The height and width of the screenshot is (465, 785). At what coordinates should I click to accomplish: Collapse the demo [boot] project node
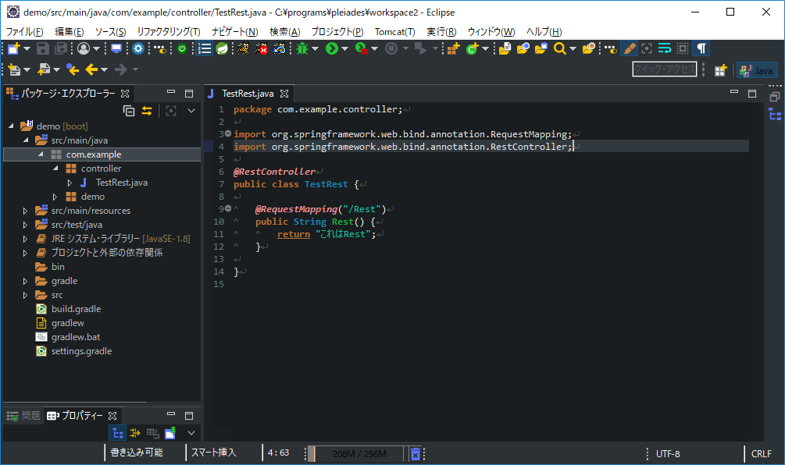[x=11, y=126]
